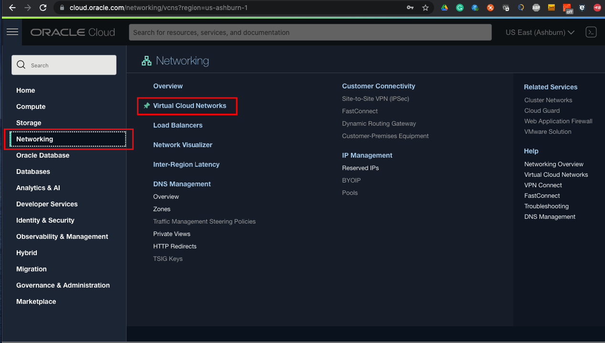Launch Cloud Shell terminal icon
605x343 pixels.
591,32
